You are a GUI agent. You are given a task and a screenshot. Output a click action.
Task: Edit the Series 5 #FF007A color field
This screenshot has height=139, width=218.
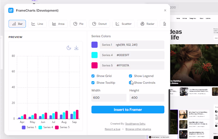pyautogui.click(x=132, y=65)
